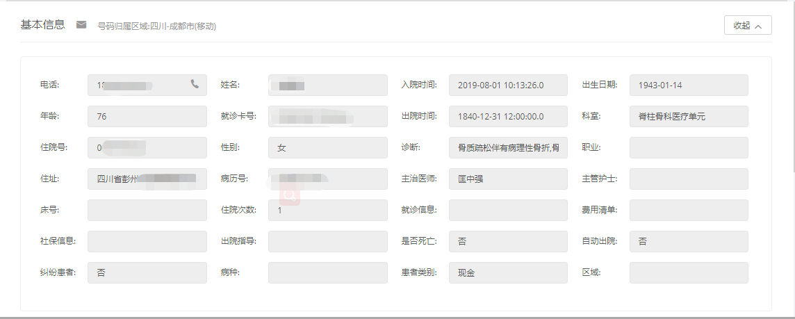Click the 出院指导: label
Image resolution: width=795 pixels, height=319 pixels.
[x=238, y=241]
